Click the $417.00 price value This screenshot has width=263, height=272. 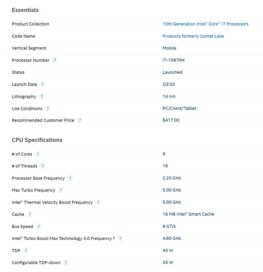[171, 120]
